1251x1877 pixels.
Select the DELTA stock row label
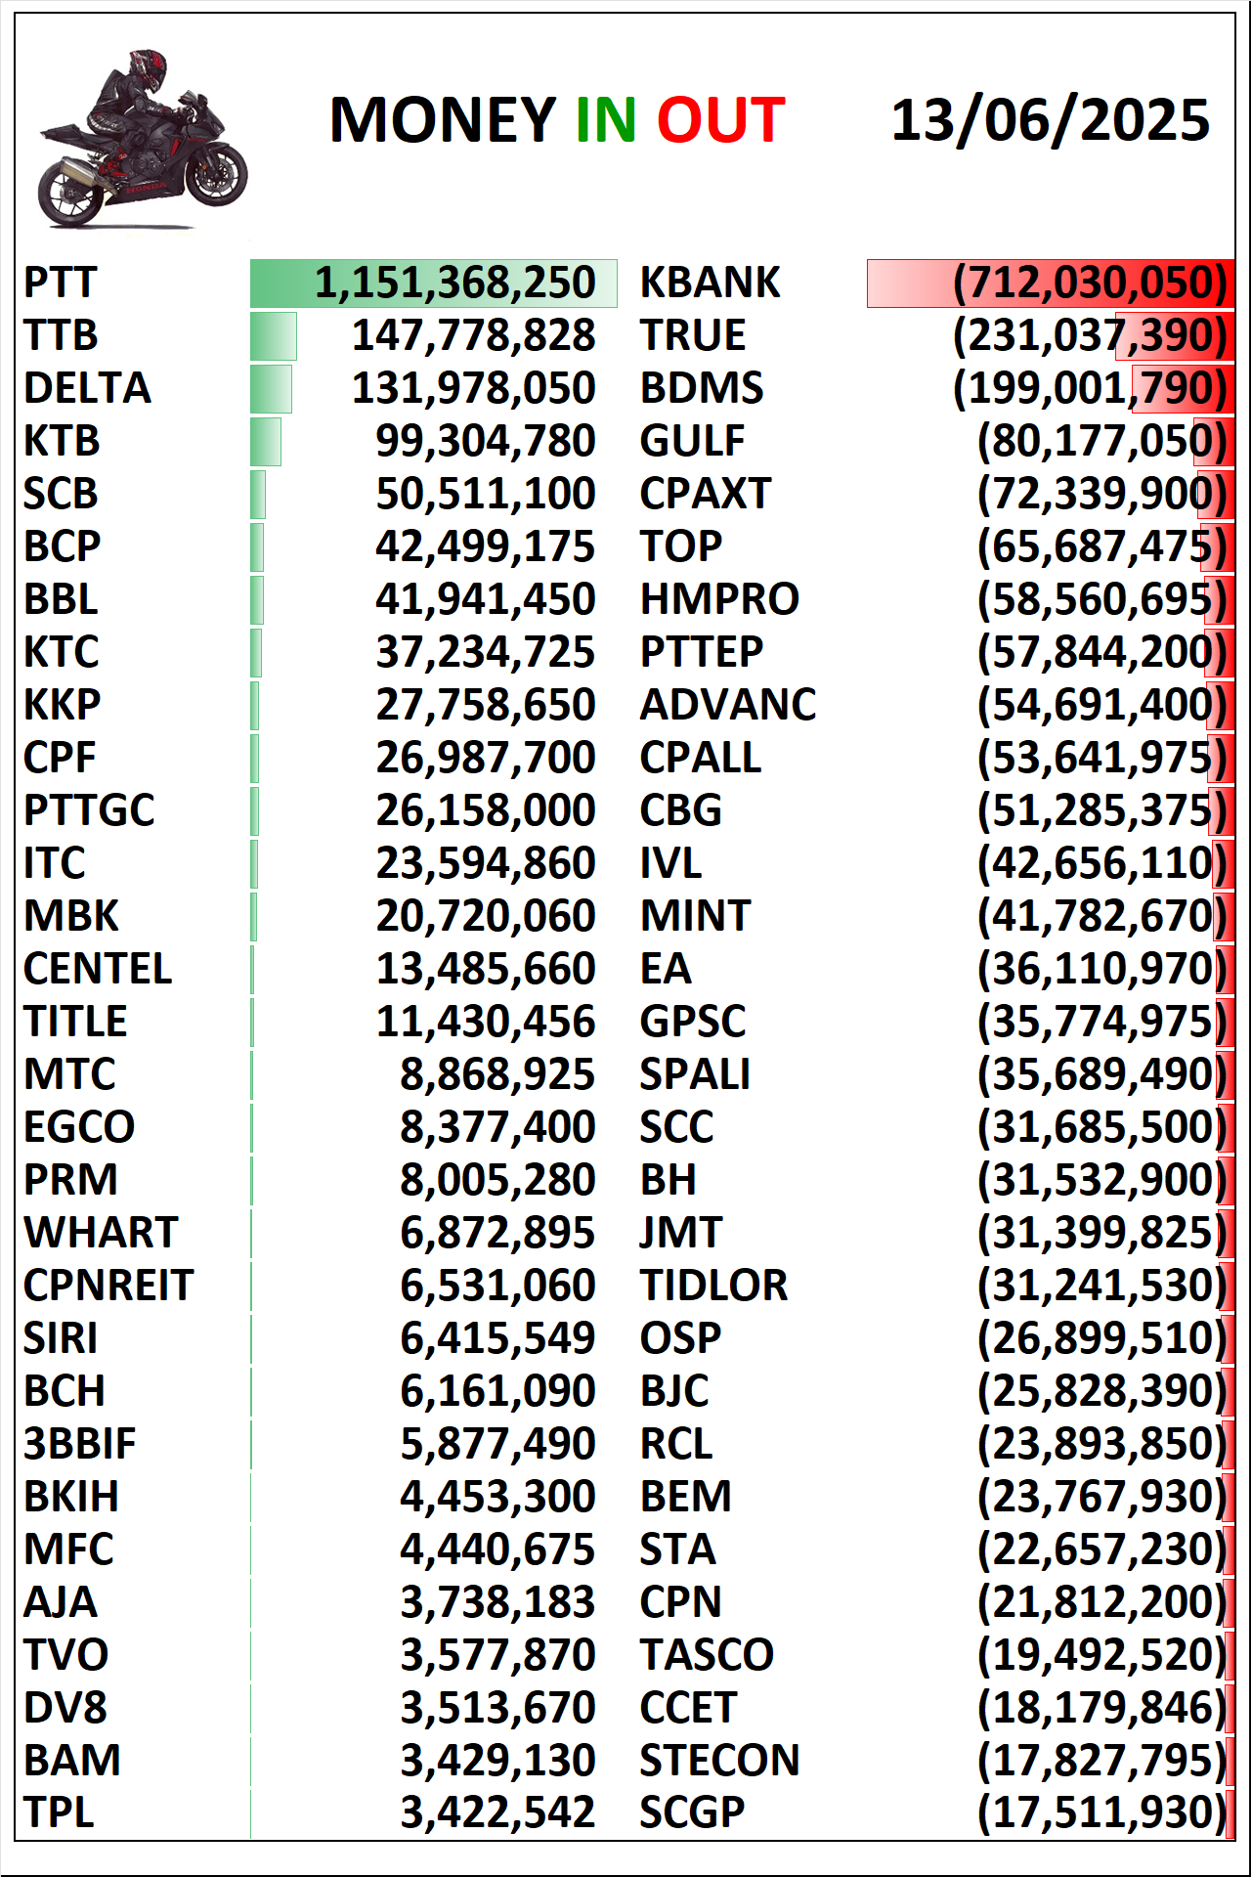pos(88,388)
